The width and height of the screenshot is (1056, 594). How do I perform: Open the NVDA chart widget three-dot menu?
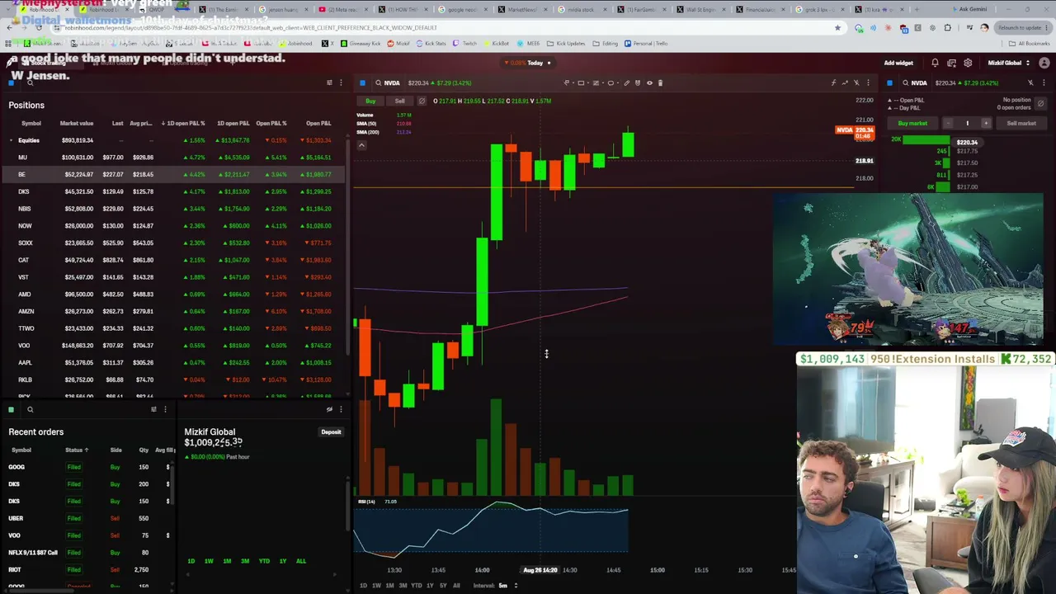coord(868,82)
